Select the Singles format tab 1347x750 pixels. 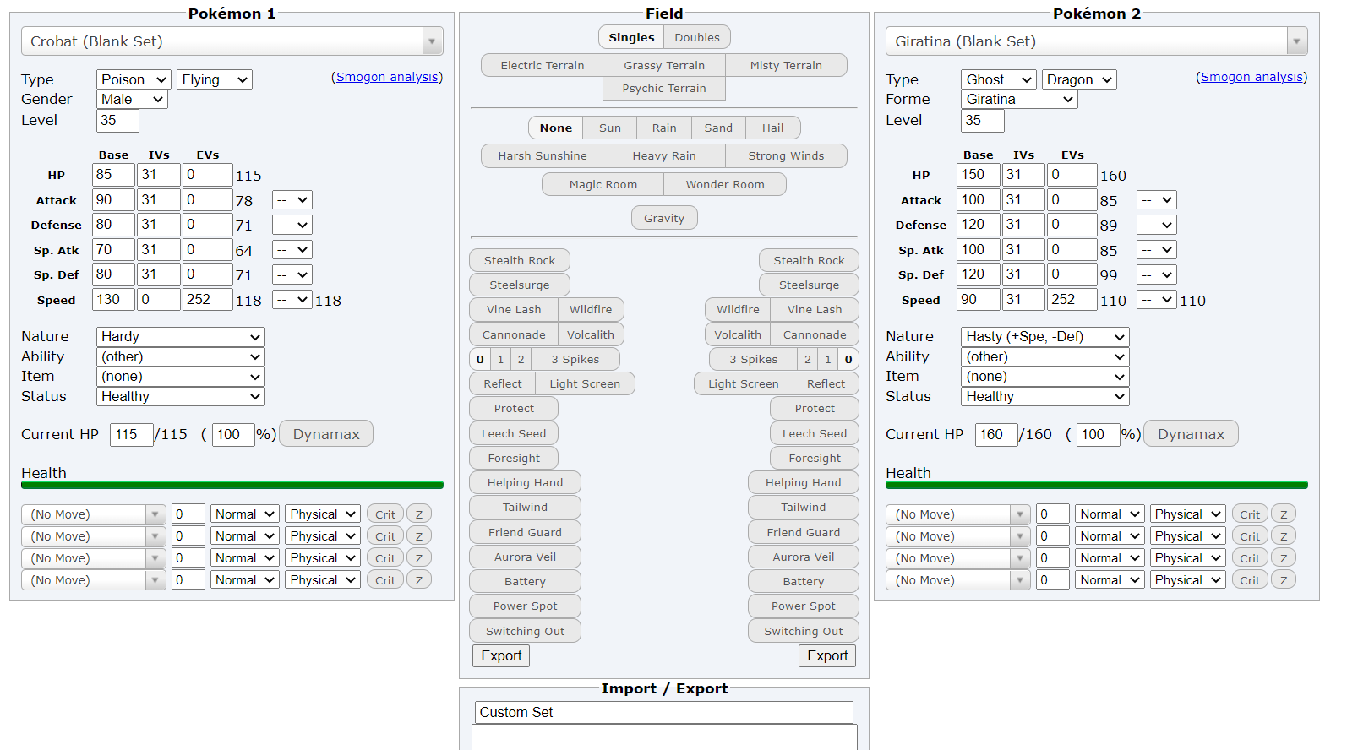pos(631,37)
